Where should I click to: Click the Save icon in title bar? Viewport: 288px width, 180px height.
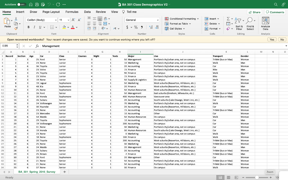pos(37,5)
